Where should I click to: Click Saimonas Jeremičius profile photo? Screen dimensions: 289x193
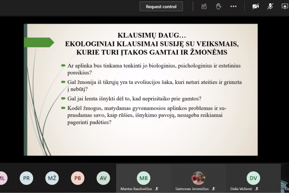point(198,178)
